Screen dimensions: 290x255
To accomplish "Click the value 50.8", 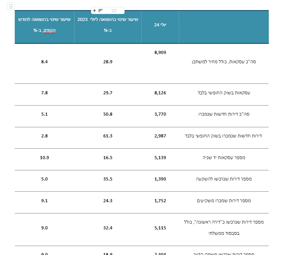I will 108,114.
